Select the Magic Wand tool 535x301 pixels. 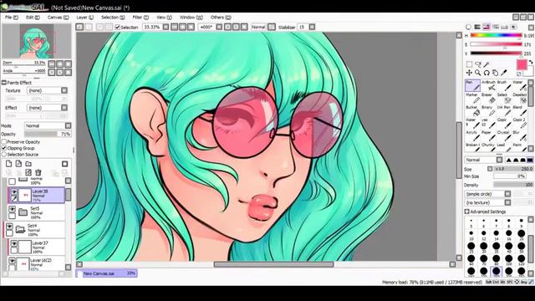487,64
